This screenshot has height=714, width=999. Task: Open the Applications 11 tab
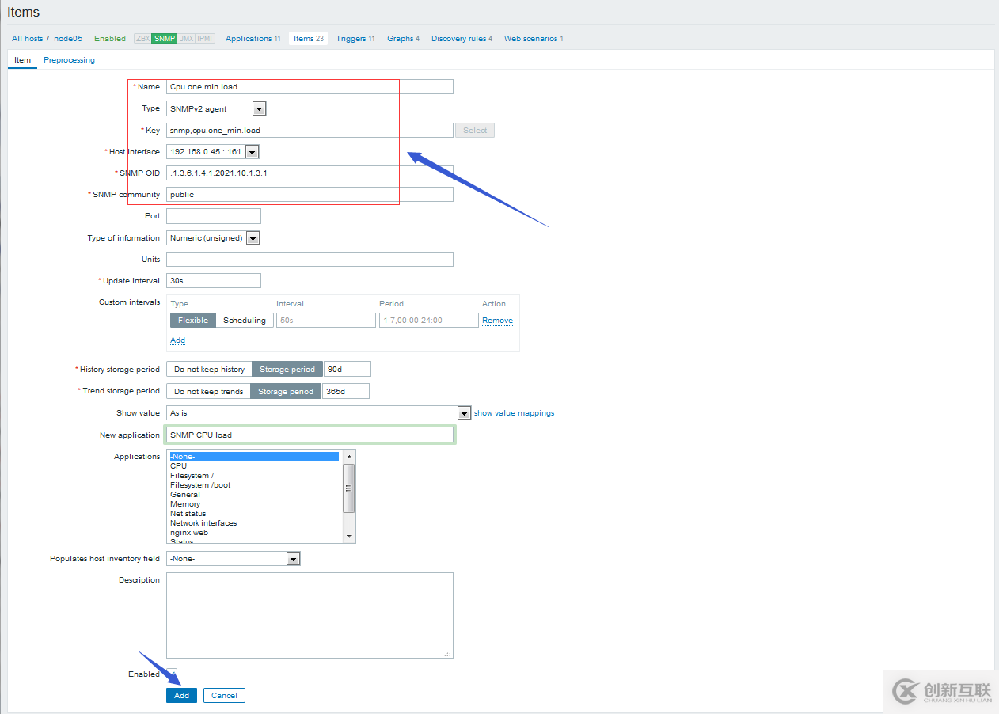click(253, 38)
